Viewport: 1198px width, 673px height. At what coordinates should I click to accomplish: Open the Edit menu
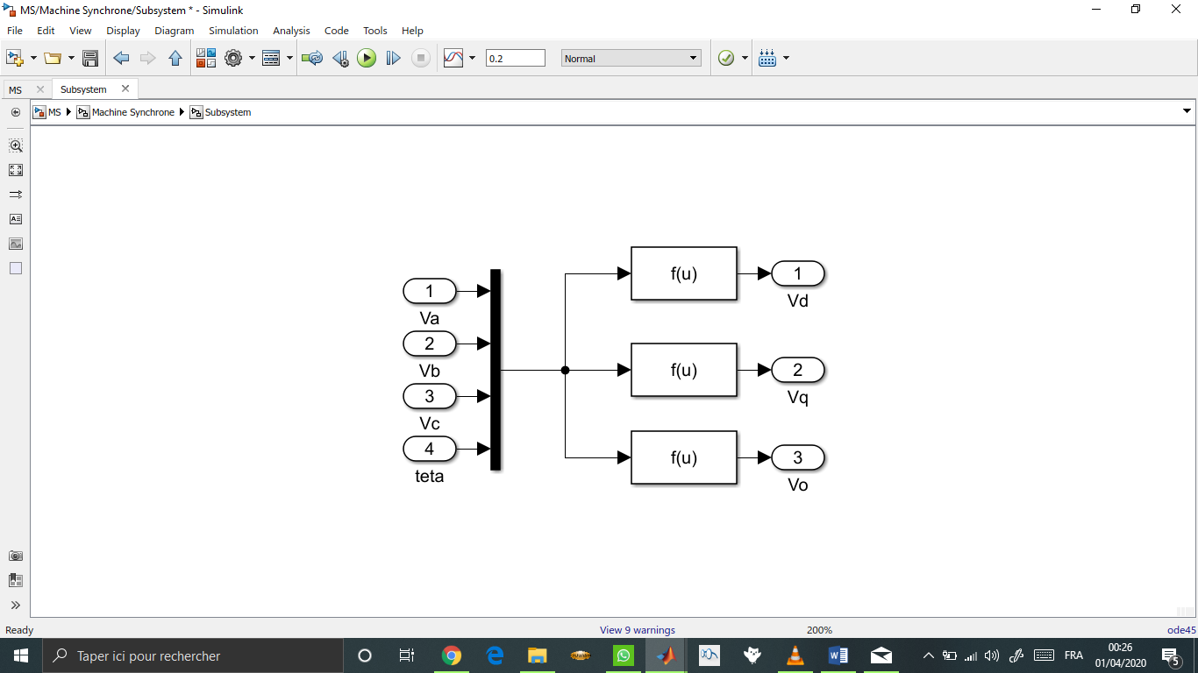(x=46, y=30)
